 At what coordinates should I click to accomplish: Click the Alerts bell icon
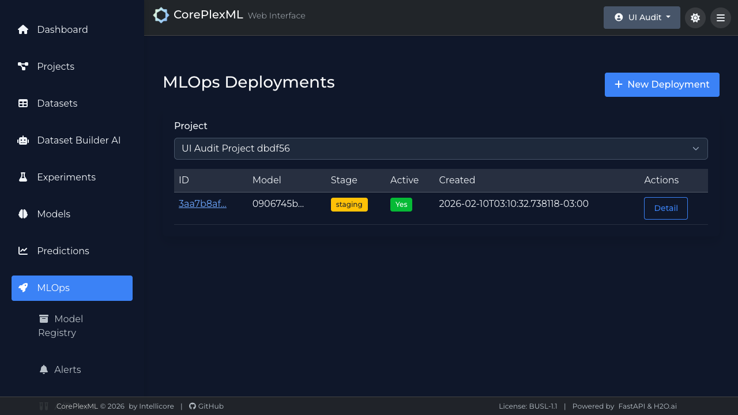point(44,369)
